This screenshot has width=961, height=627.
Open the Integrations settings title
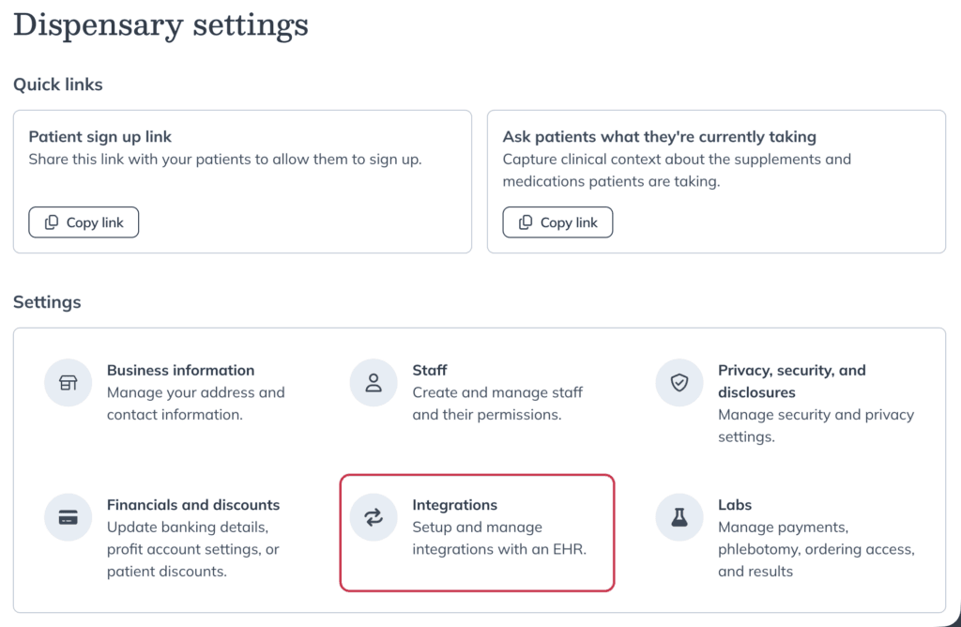pyautogui.click(x=455, y=505)
